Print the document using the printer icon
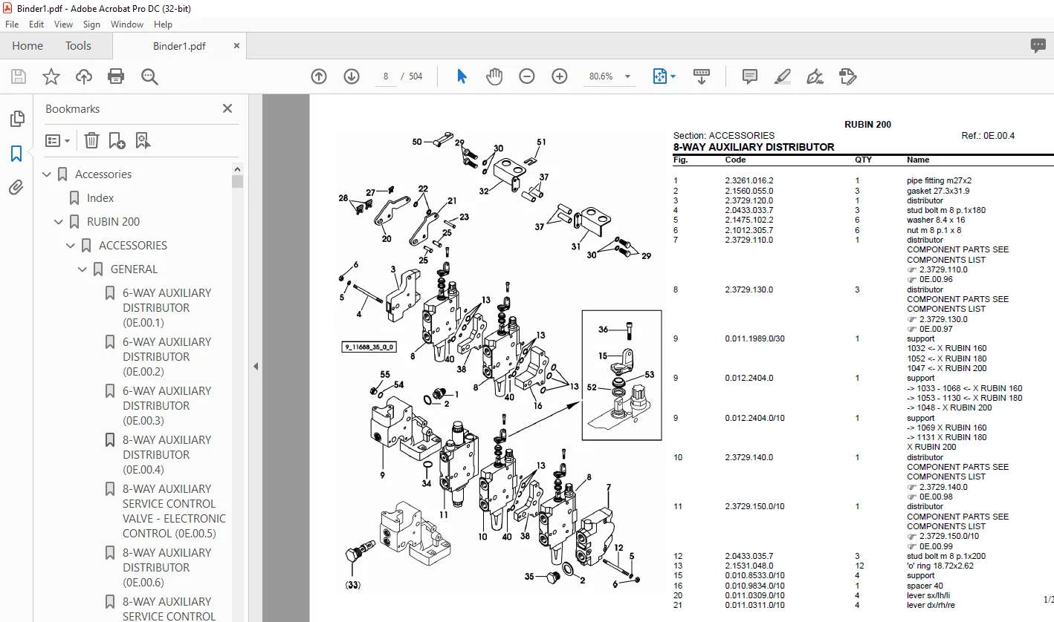This screenshot has width=1054, height=622. tap(116, 76)
